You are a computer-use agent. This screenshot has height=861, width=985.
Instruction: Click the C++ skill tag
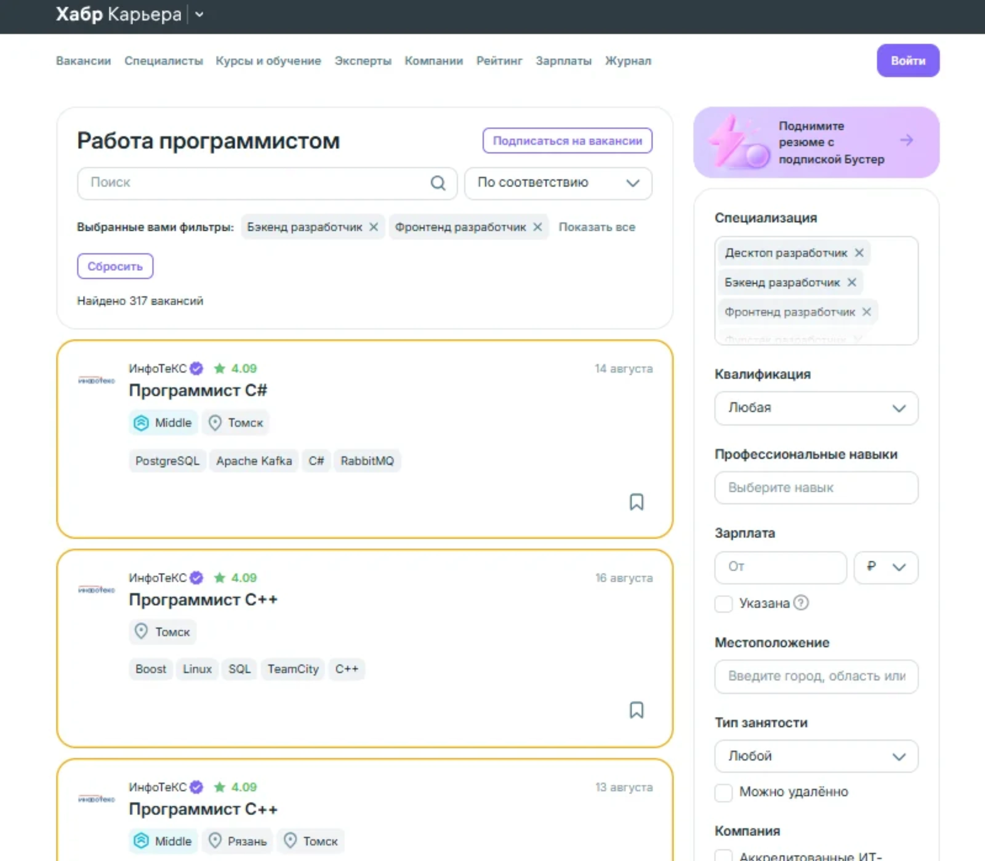pyautogui.click(x=347, y=669)
